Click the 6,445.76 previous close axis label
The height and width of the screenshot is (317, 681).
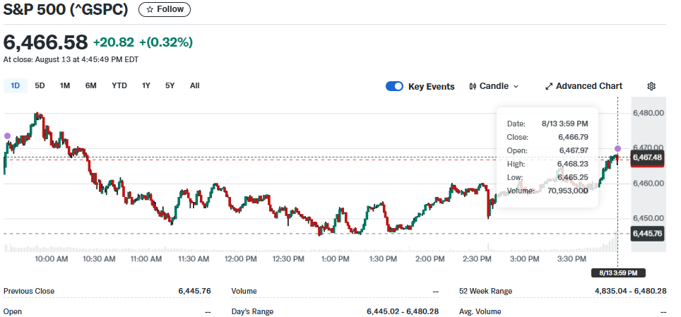tap(648, 234)
